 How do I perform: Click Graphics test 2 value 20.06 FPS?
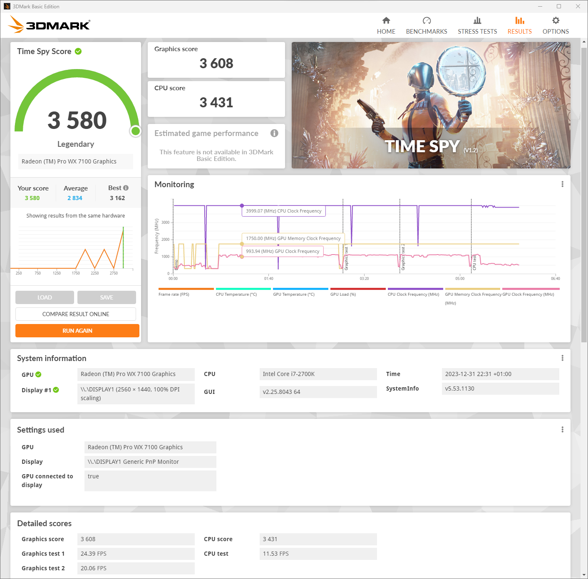pos(136,568)
